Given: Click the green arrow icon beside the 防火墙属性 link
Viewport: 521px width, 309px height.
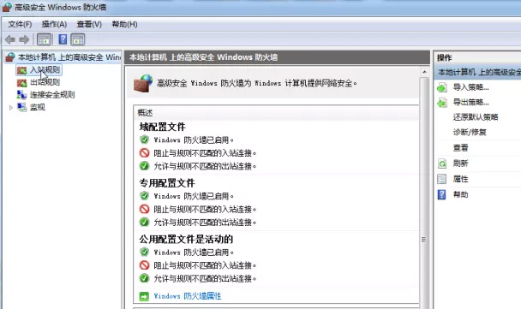Looking at the screenshot, I should click(144, 296).
